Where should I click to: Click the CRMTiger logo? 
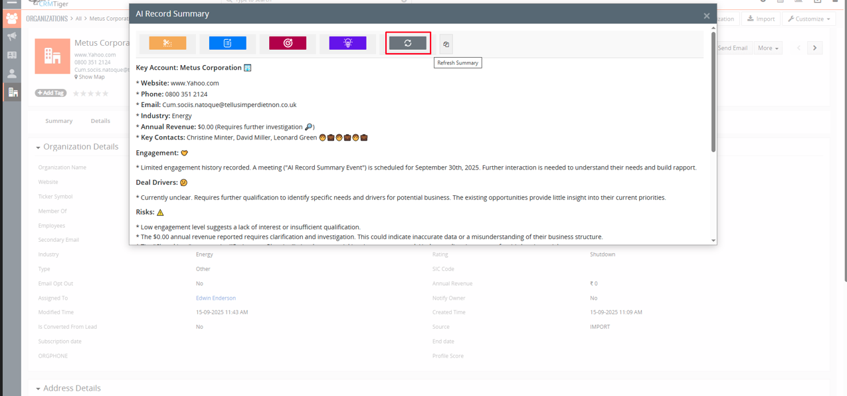[x=50, y=3]
